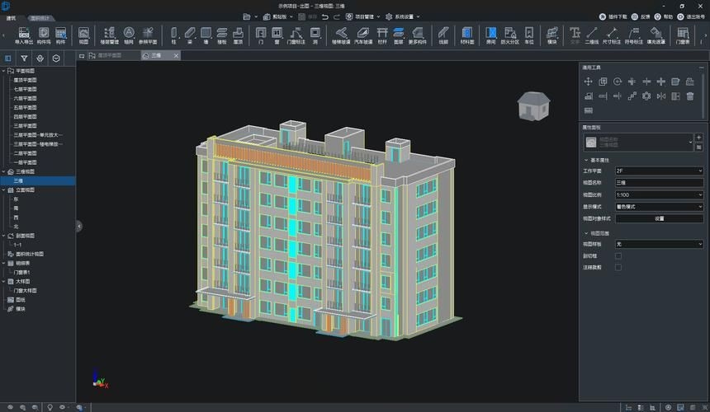Viewport: 710px width, 412px height.
Task: Select the move tool in 通用工具 panel
Action: [588, 82]
